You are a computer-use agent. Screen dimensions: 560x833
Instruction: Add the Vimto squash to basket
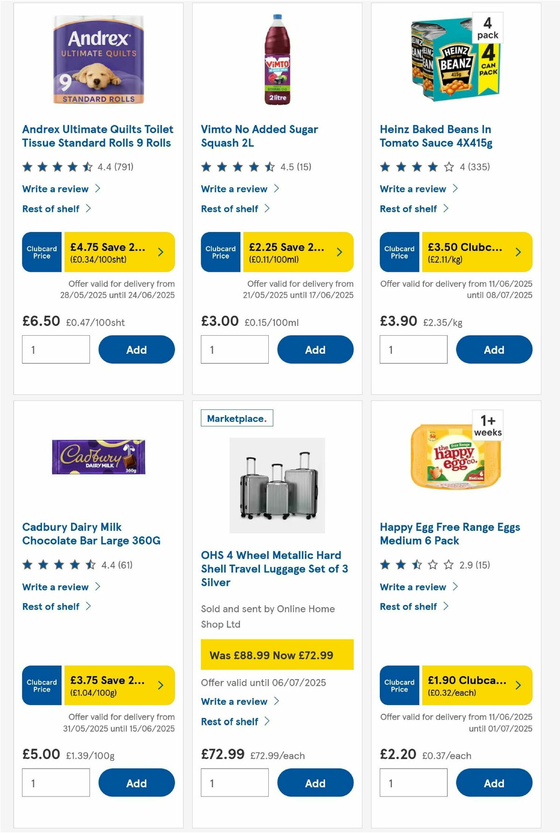pyautogui.click(x=315, y=349)
